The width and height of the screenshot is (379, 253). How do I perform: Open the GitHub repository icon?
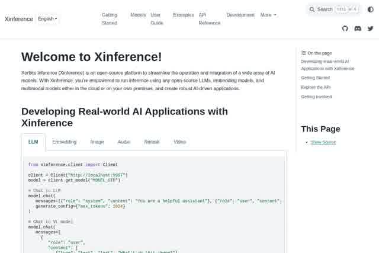coord(345,28)
